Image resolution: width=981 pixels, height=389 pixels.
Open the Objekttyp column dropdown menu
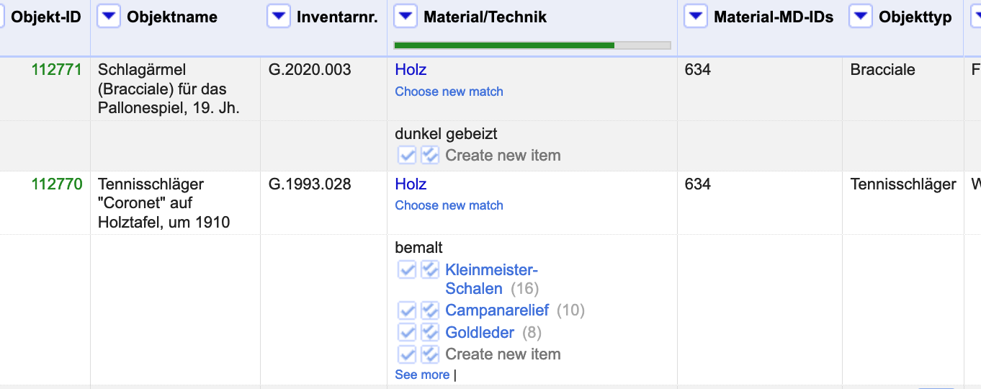pyautogui.click(x=861, y=17)
